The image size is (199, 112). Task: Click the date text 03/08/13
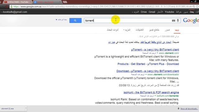pyautogui.click(x=124, y=85)
